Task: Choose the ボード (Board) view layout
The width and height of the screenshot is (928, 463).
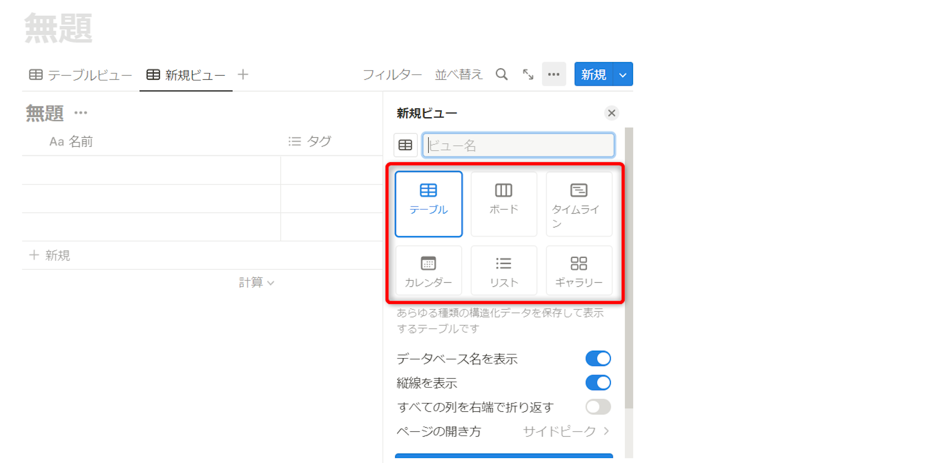Action: pyautogui.click(x=503, y=204)
